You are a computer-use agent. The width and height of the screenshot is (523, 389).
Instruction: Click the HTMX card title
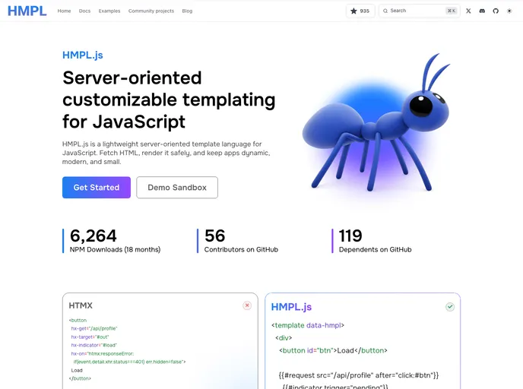(81, 305)
